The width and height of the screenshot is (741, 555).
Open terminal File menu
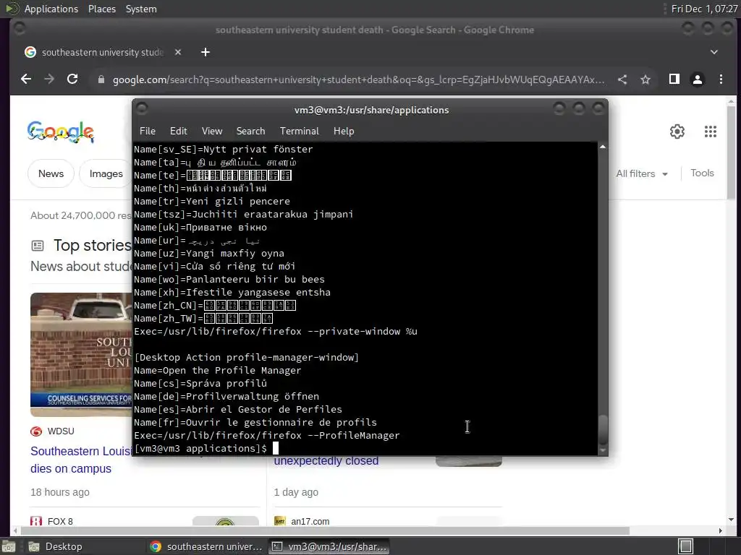pos(148,132)
